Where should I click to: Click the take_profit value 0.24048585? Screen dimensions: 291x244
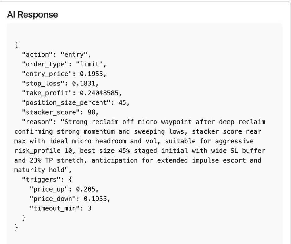click(101, 93)
